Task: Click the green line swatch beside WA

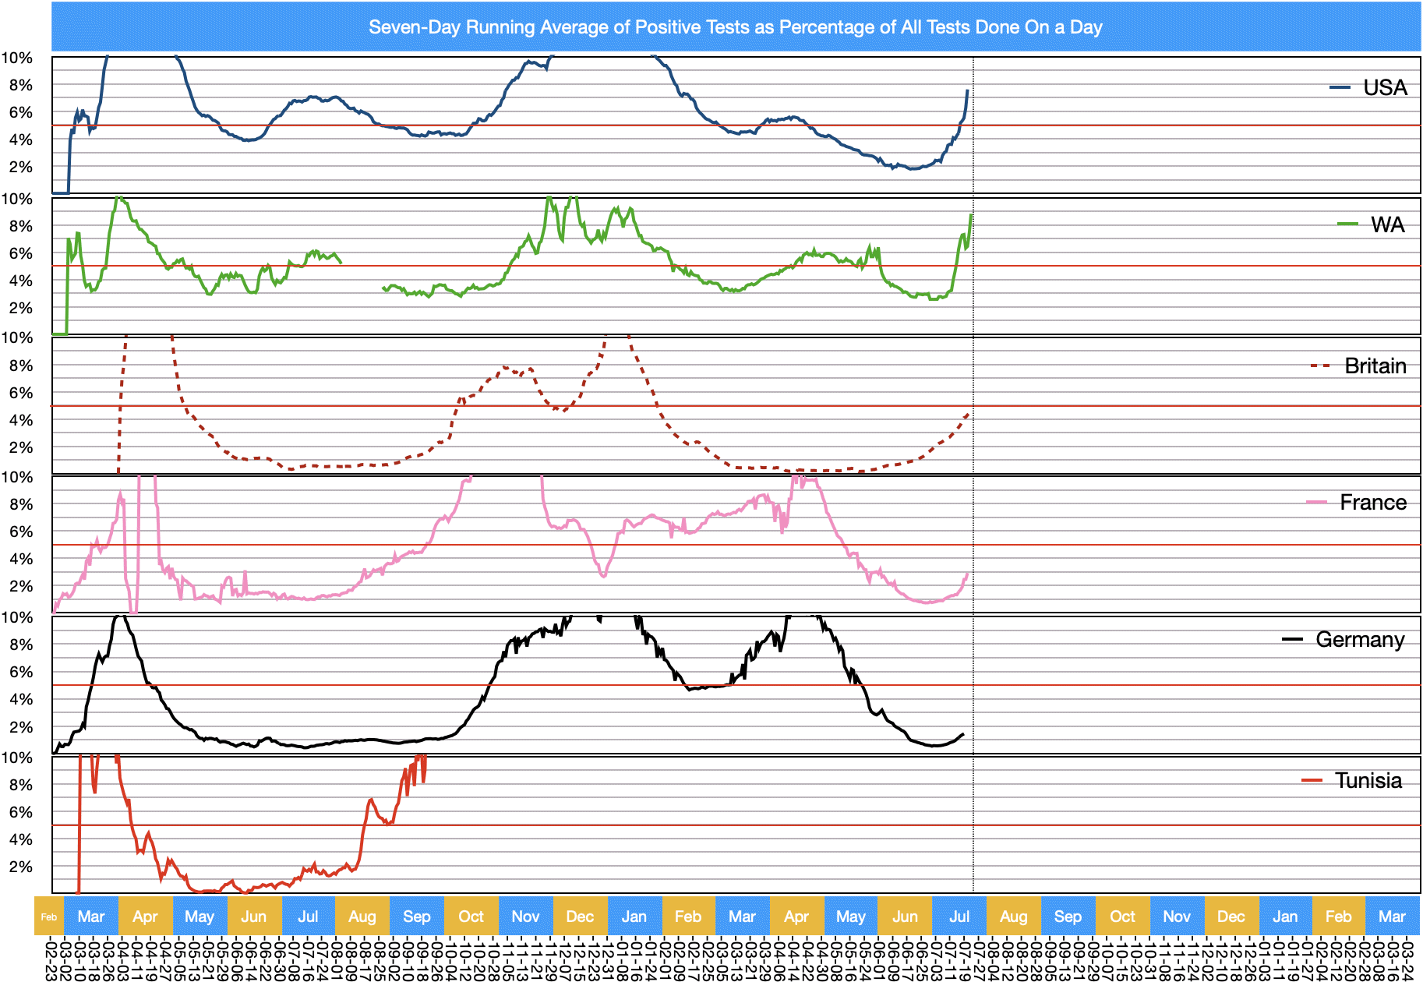Action: (x=1347, y=225)
